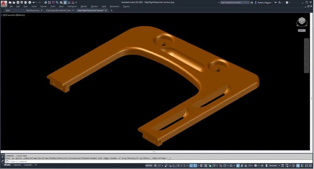Viewport: 314px width, 169px height.
Task: Toggle Object Snap in the status bar
Action: coord(195,166)
